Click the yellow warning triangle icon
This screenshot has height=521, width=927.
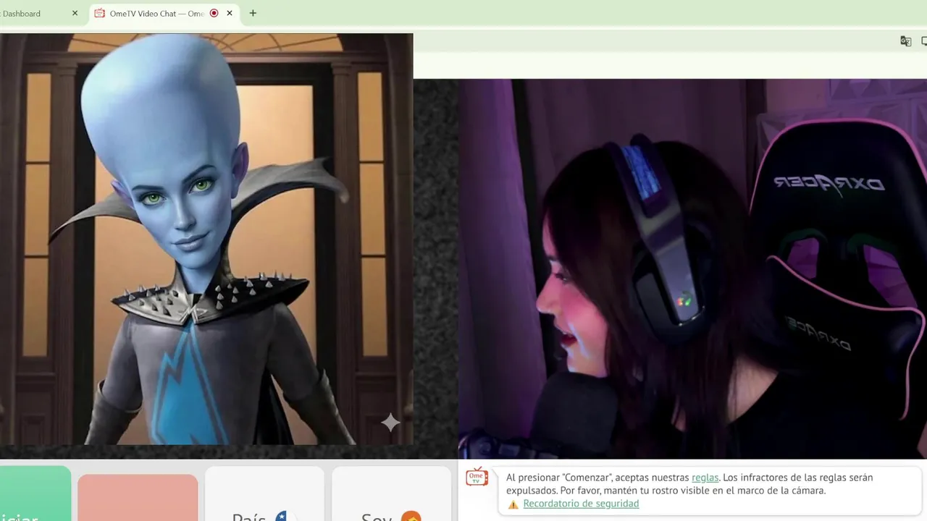tap(513, 504)
